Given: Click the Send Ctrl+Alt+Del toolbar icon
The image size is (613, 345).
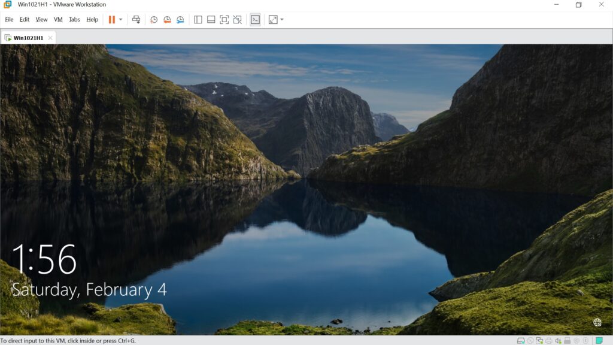Looking at the screenshot, I should [x=136, y=20].
